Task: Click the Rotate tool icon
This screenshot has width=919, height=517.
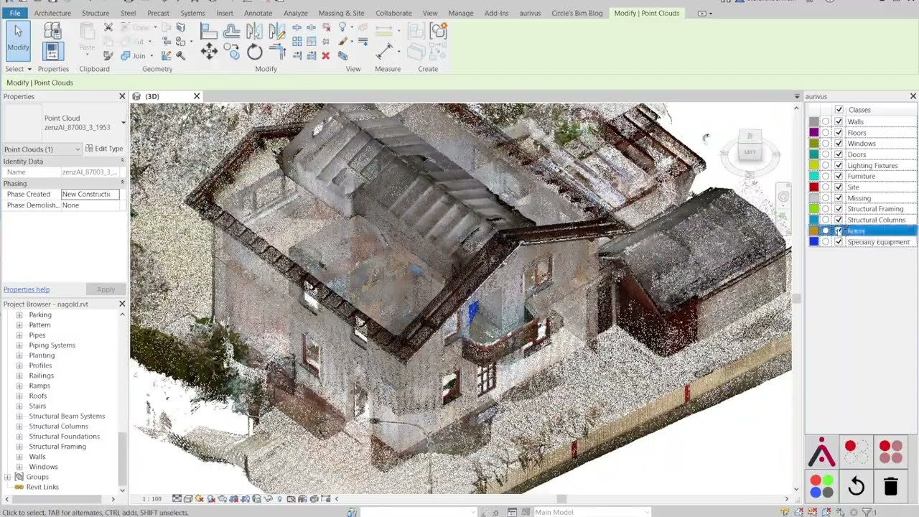Action: click(x=254, y=52)
